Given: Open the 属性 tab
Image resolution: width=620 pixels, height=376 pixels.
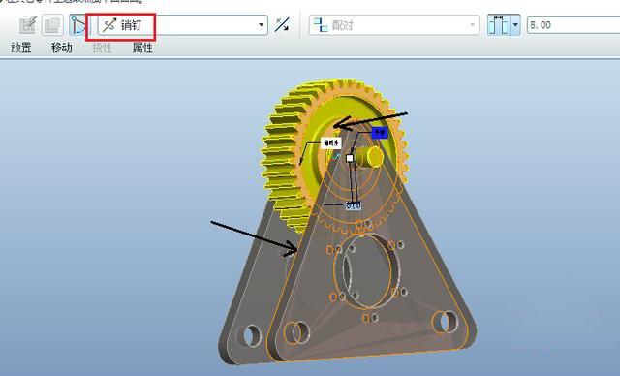Looking at the screenshot, I should (142, 47).
